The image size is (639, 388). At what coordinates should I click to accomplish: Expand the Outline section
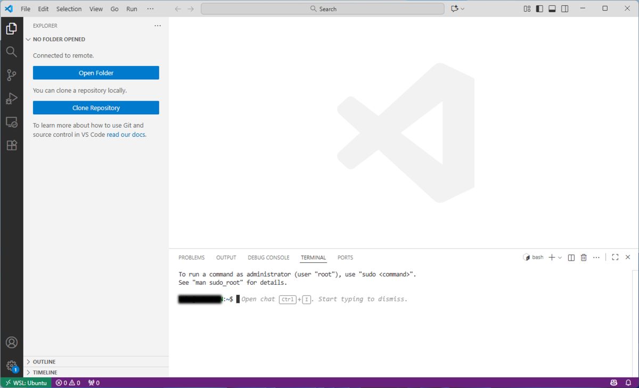44,362
